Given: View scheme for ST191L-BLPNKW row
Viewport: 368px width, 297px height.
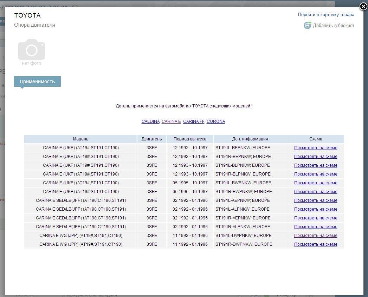Looking at the screenshot, I should (x=315, y=165).
